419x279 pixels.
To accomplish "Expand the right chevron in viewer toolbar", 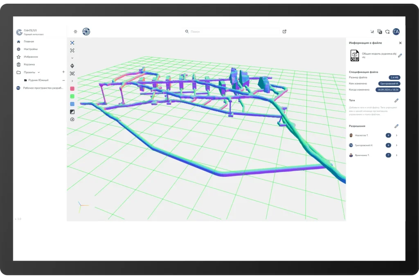I will [72, 81].
